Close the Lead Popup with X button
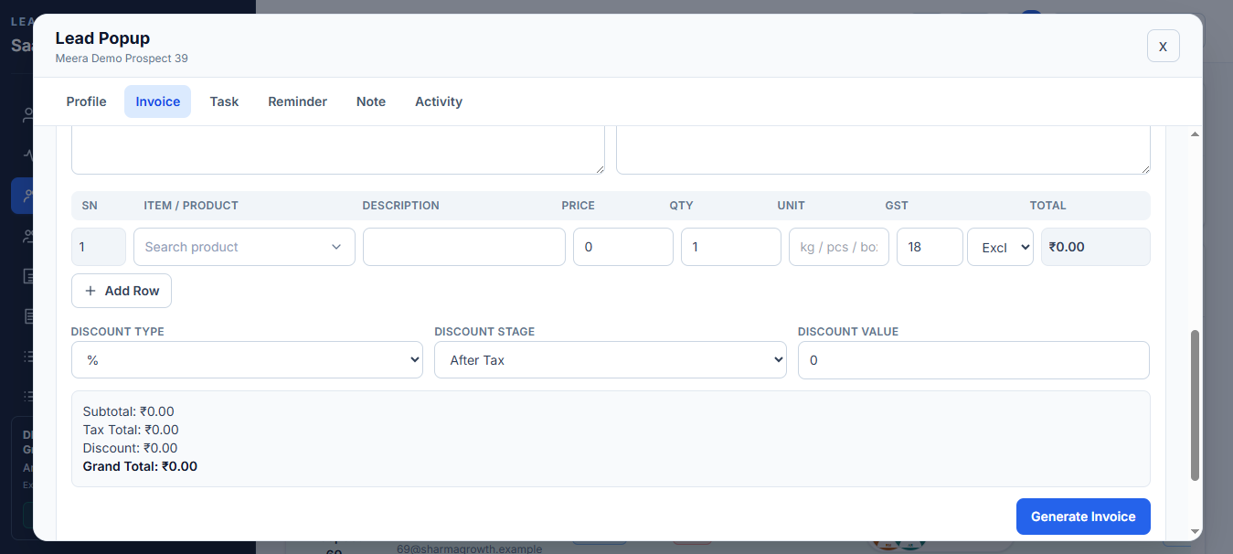Screen dimensions: 1233x554 point(1163,46)
